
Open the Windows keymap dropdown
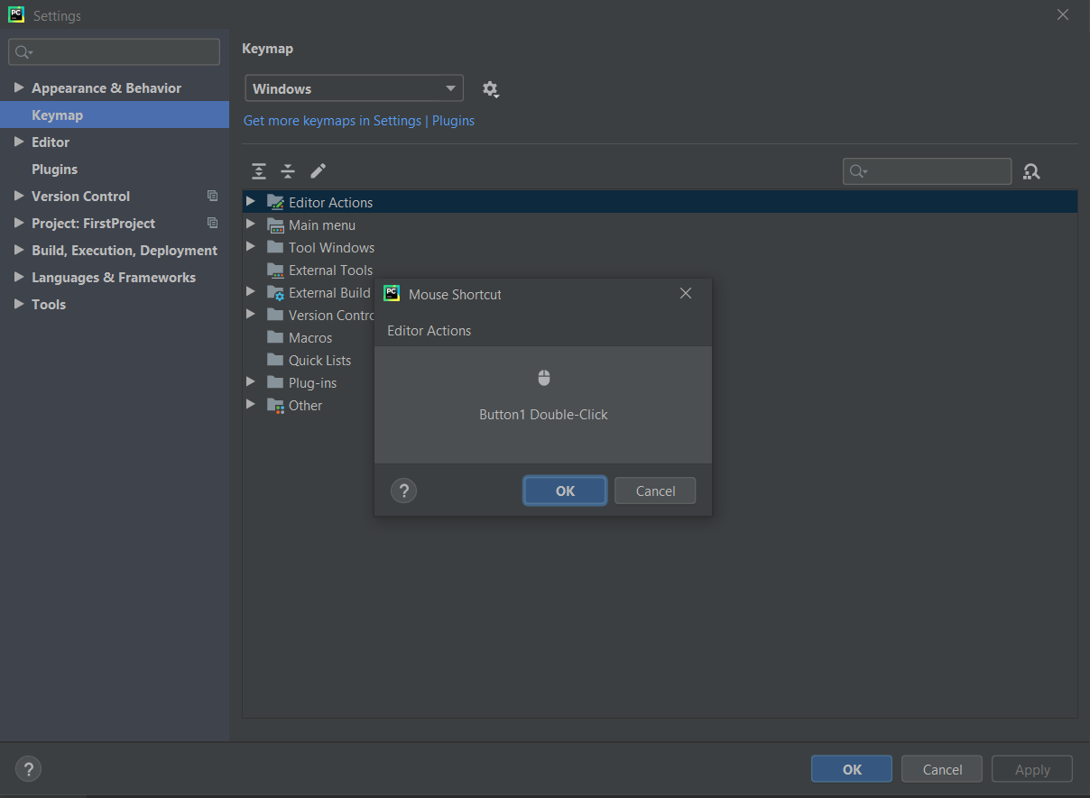(x=354, y=87)
